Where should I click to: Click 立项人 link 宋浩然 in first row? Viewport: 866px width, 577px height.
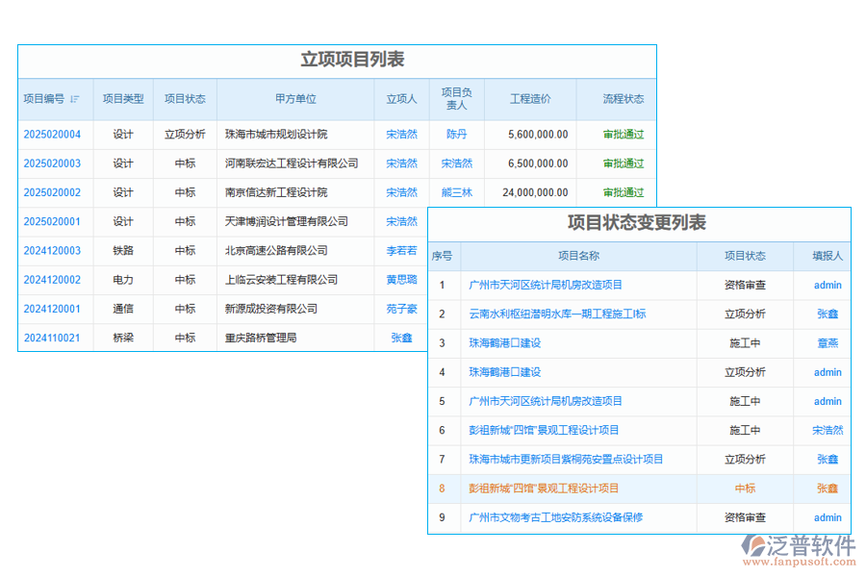(x=401, y=135)
